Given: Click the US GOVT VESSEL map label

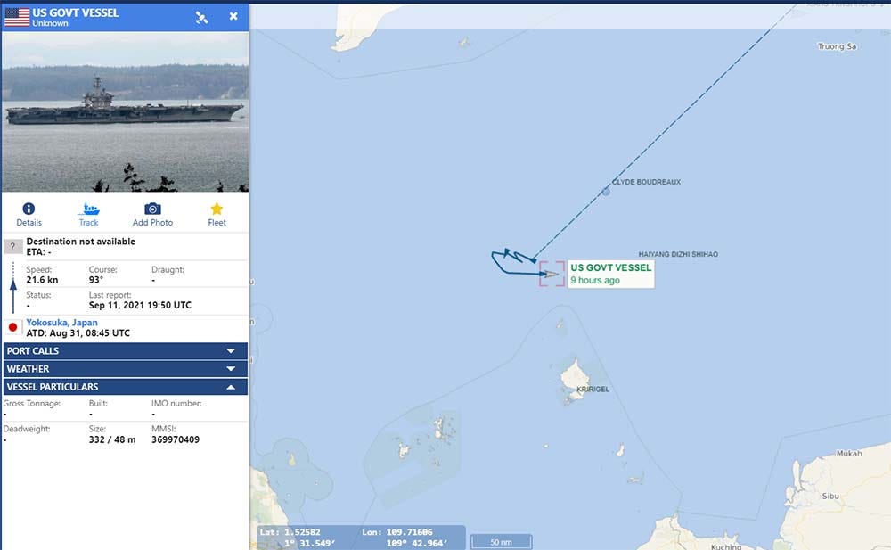Looking at the screenshot, I should pos(611,274).
